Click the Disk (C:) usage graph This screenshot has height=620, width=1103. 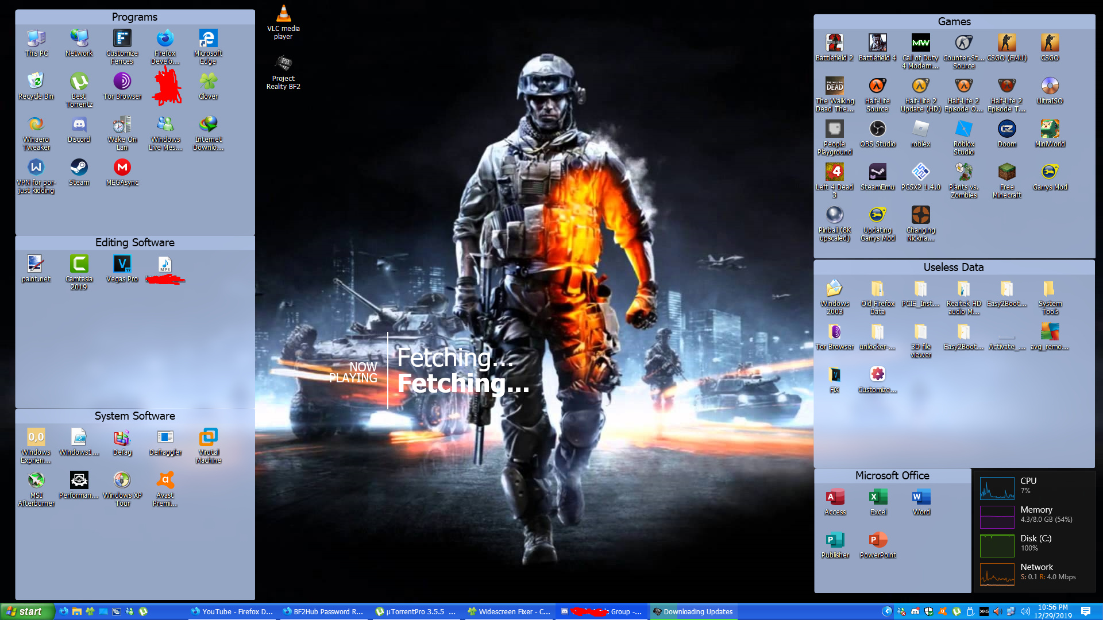997,546
